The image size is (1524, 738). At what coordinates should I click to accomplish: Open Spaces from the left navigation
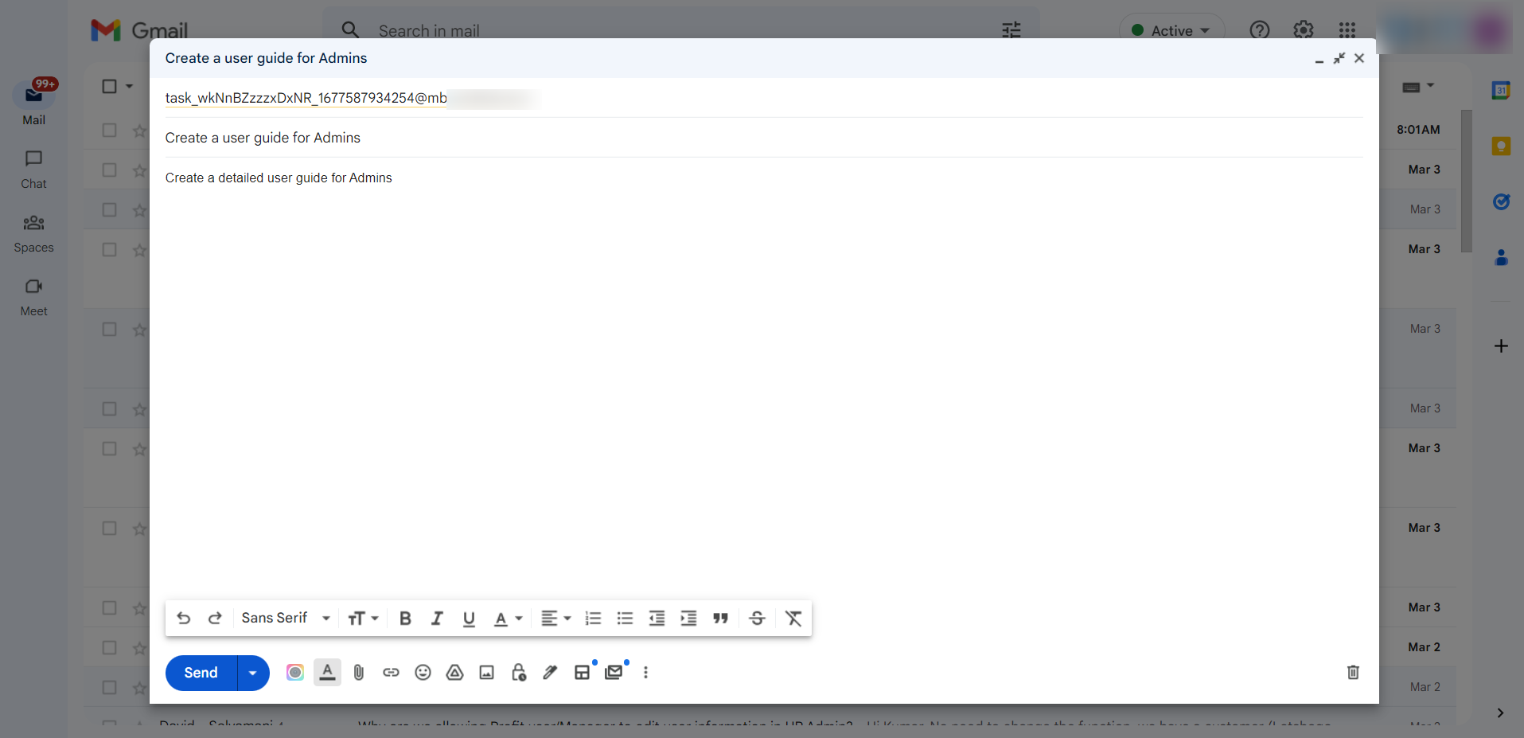33,232
